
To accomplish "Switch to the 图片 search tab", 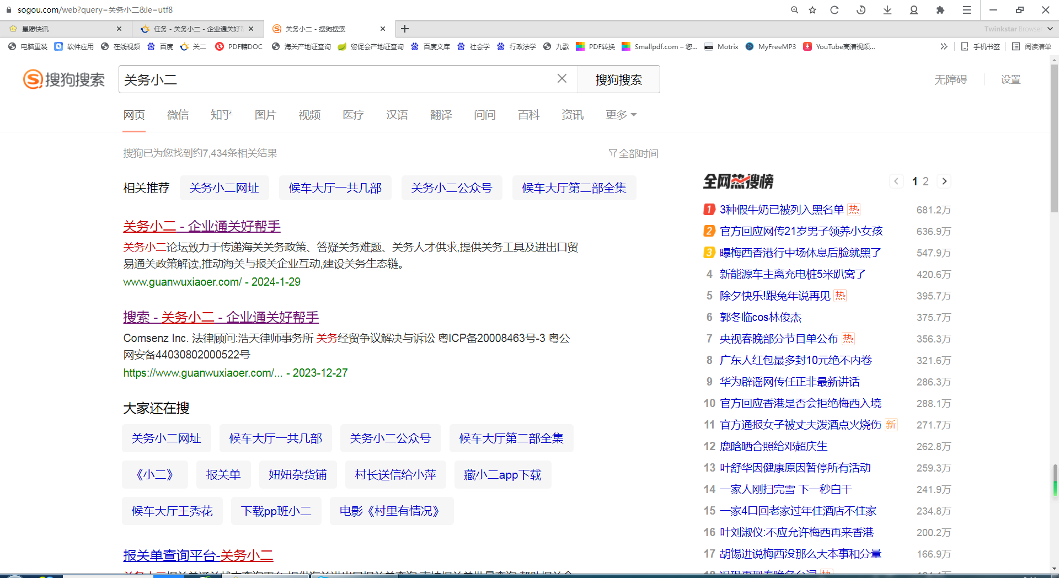I will 265,115.
